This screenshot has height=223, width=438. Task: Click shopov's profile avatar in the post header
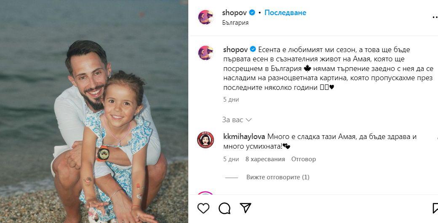(206, 17)
